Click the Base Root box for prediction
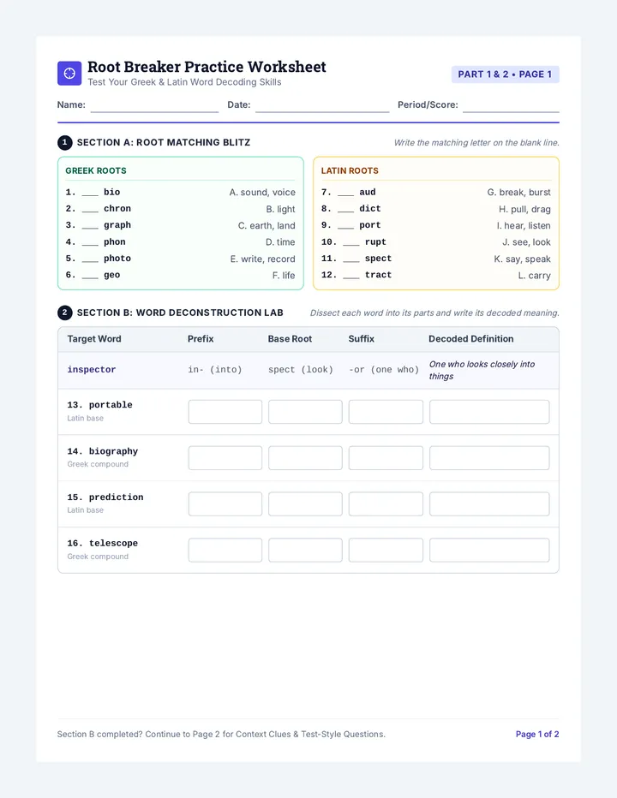Screen dimensions: 617x798 [x=305, y=503]
